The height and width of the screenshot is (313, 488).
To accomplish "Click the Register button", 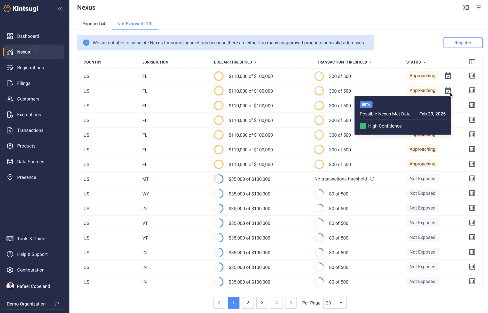I will click(x=463, y=43).
